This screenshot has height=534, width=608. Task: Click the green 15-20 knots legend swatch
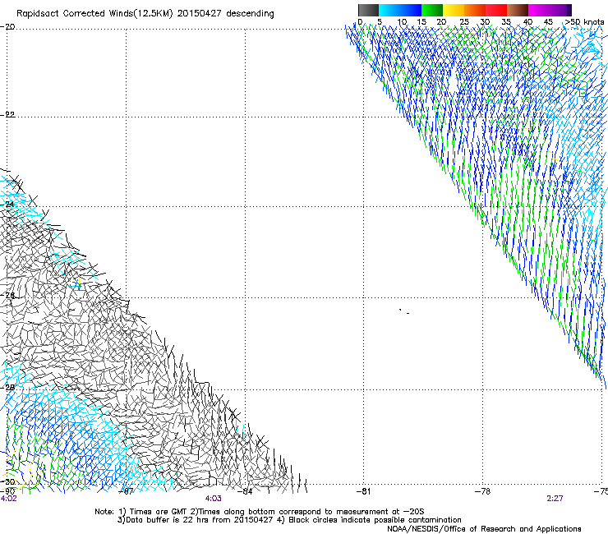(x=432, y=10)
